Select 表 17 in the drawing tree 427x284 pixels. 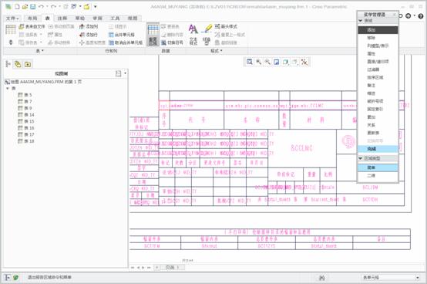[x=26, y=134]
